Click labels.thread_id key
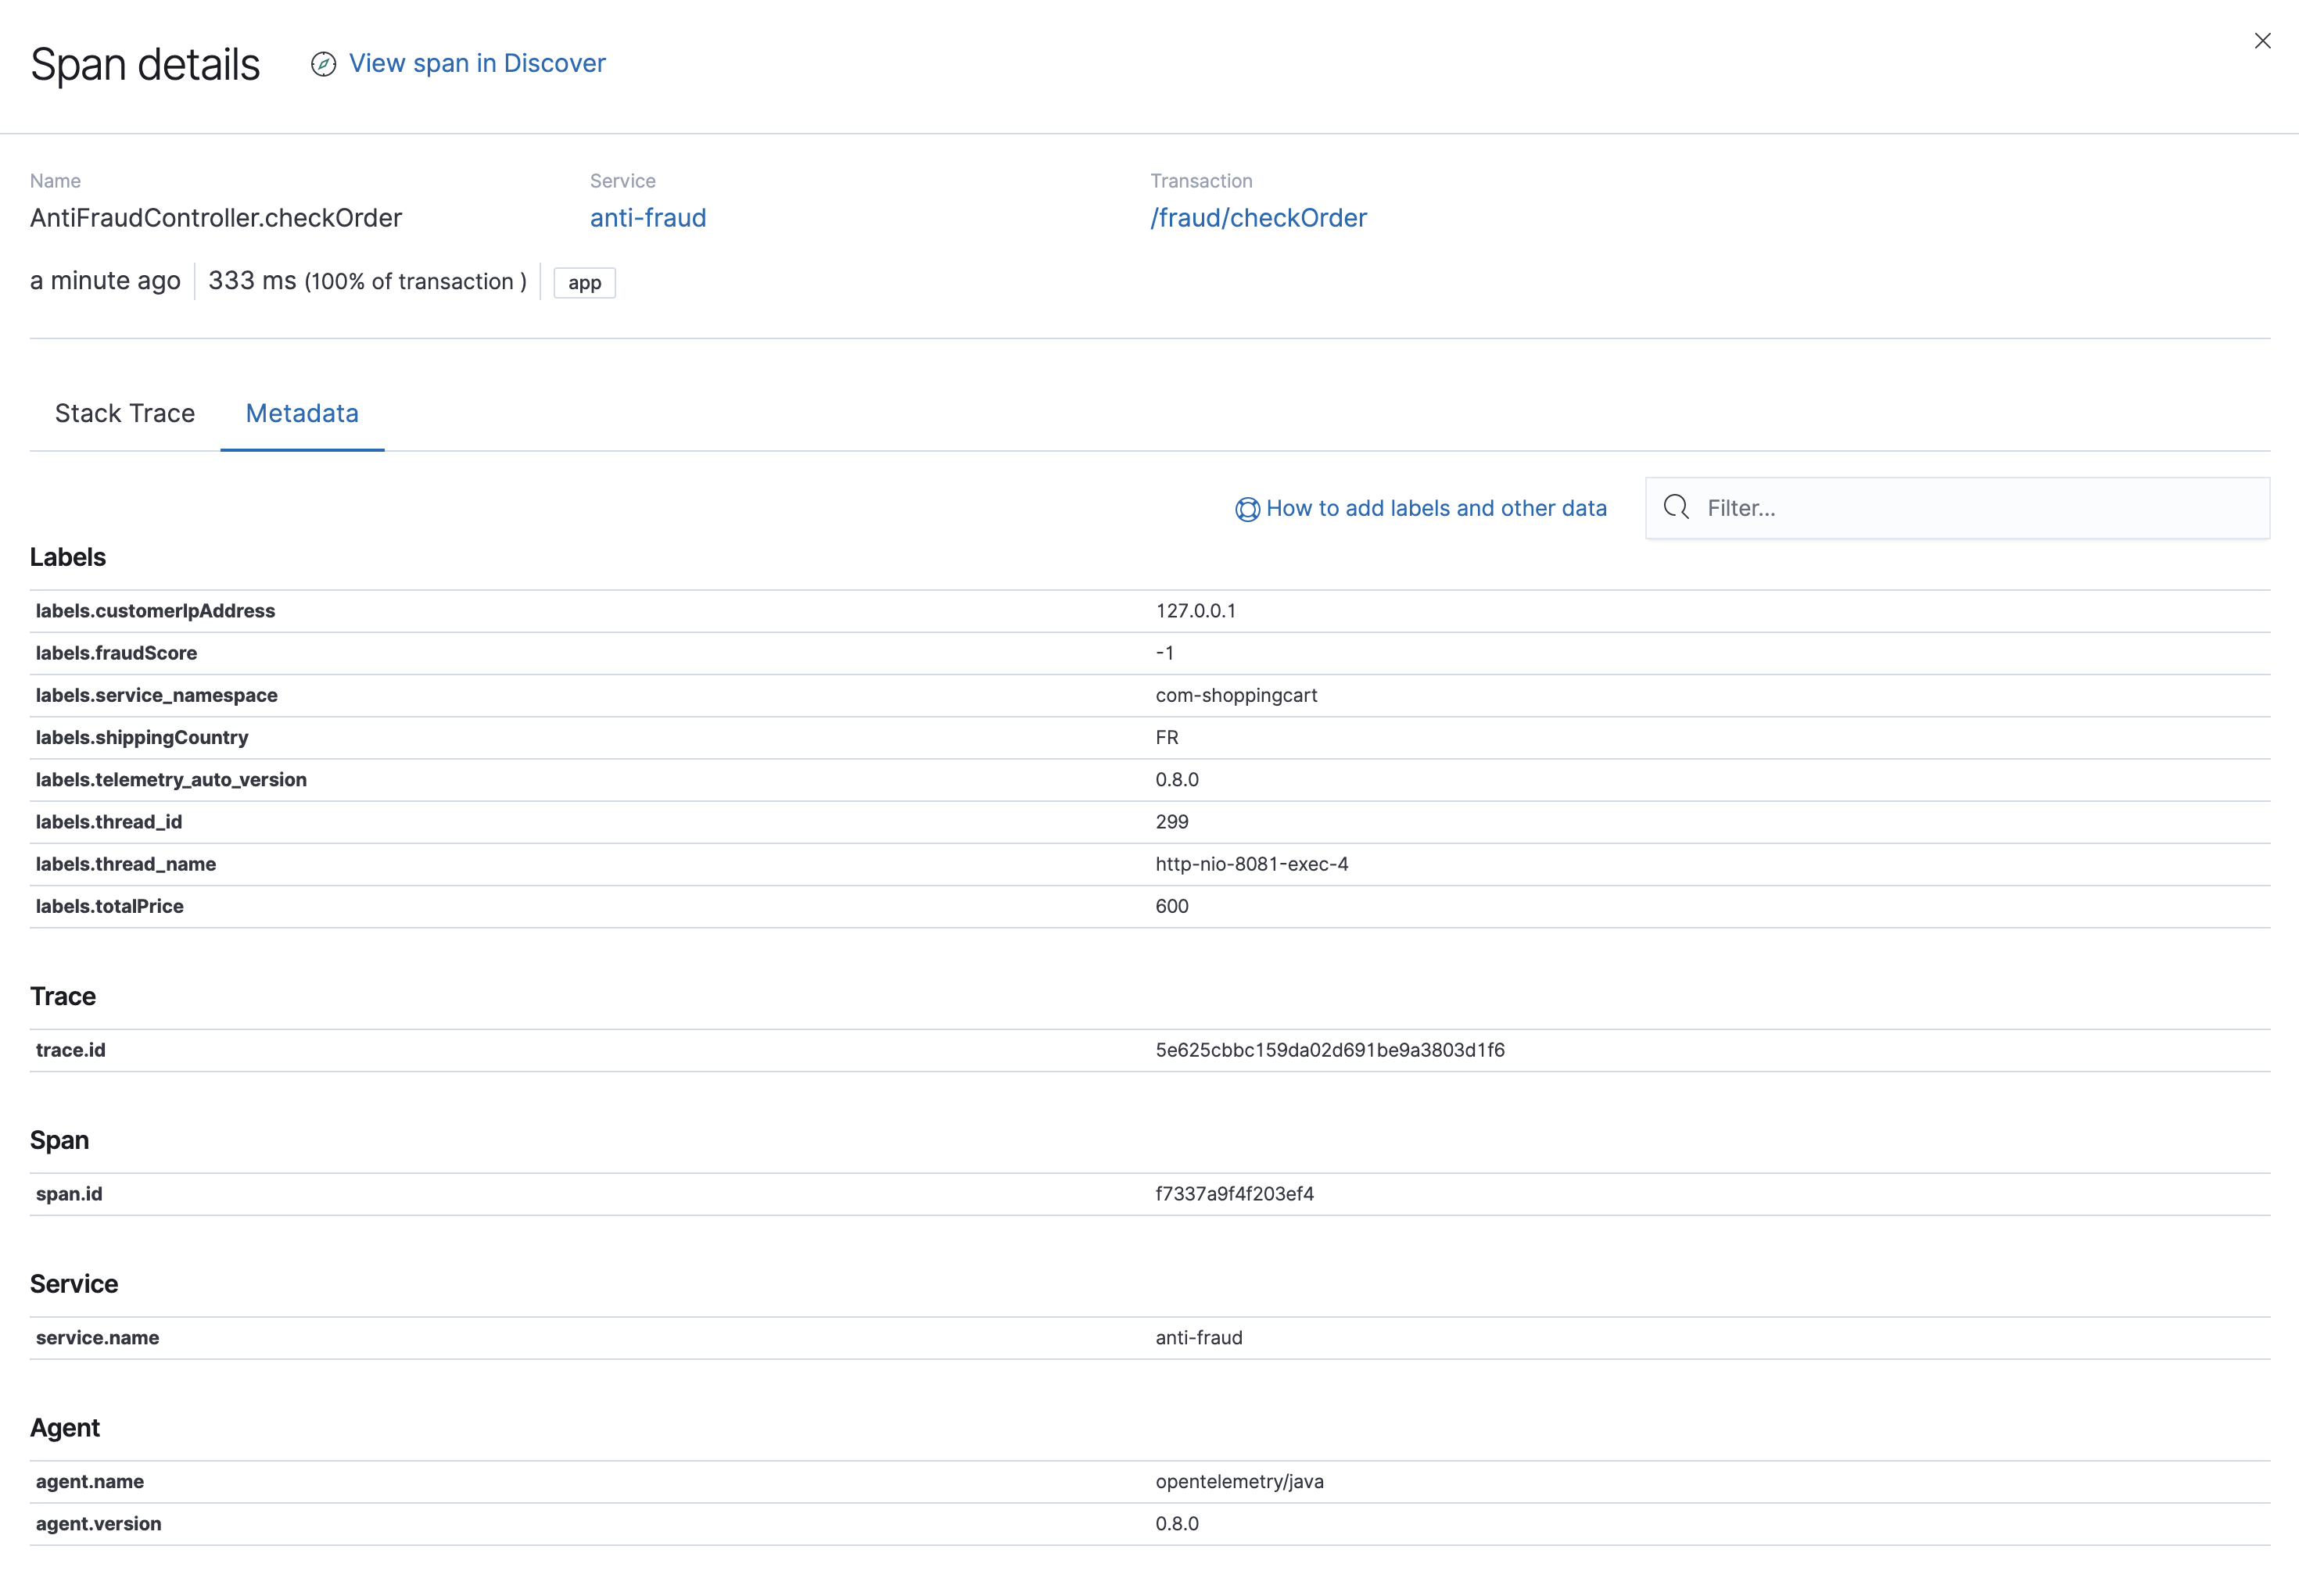The image size is (2299, 1596). click(109, 822)
